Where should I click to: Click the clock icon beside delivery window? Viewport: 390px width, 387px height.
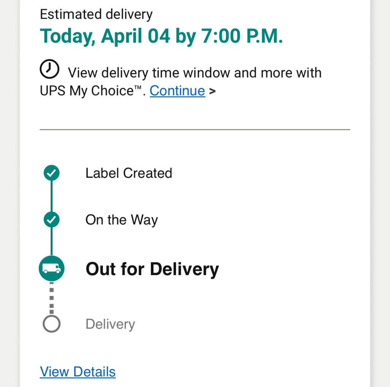click(x=50, y=70)
